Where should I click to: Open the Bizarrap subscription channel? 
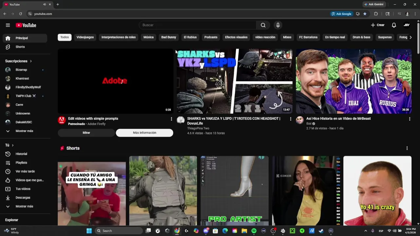(25, 70)
